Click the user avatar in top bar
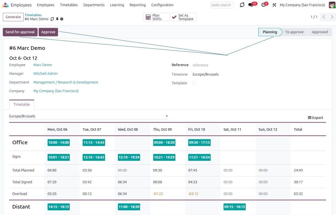The height and width of the screenshot is (215, 336). (x=332, y=5)
